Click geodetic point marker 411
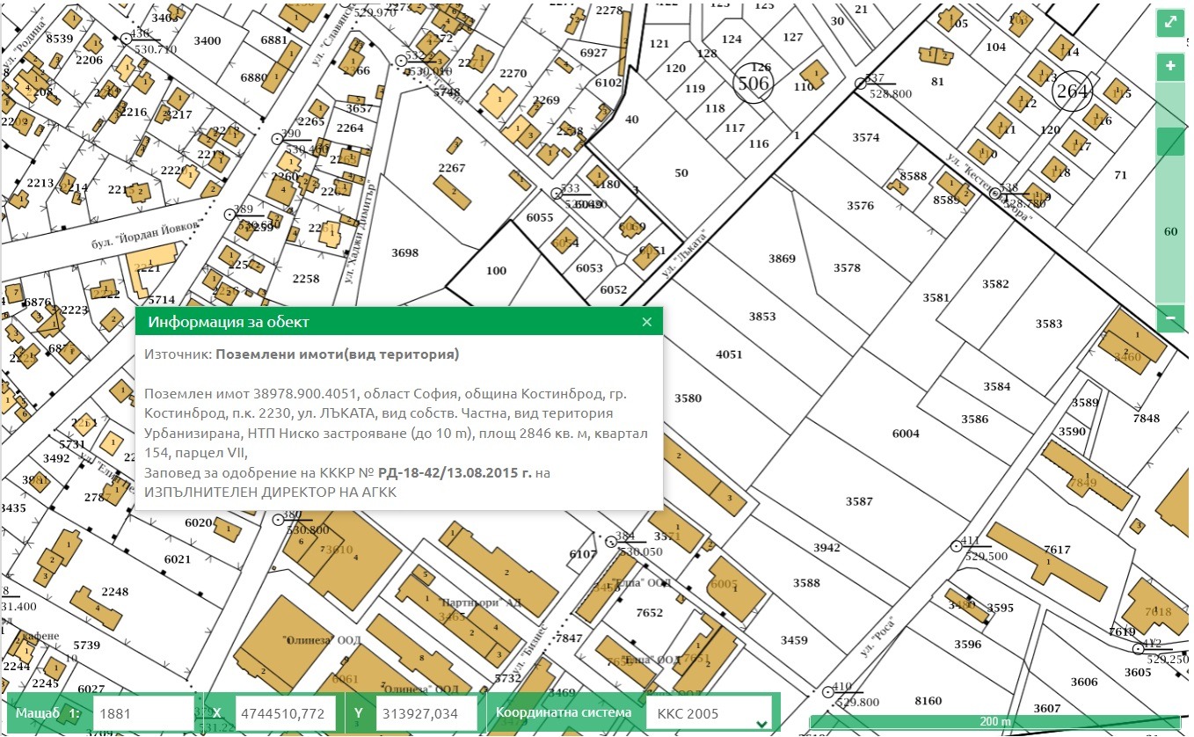This screenshot has height=737, width=1194. tap(957, 546)
